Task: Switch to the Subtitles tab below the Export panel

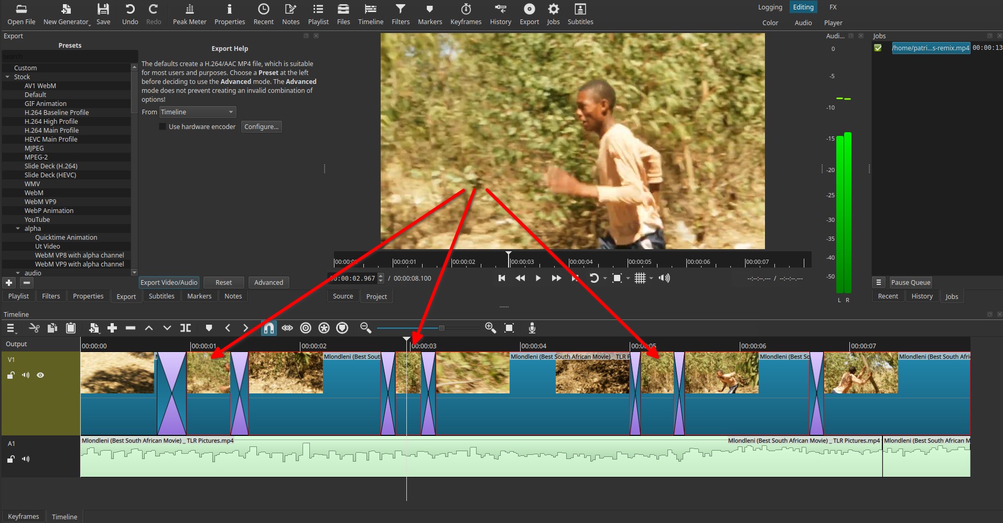Action: pyautogui.click(x=161, y=296)
